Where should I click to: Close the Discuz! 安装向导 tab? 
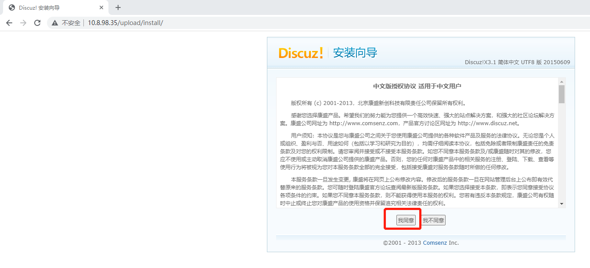[x=101, y=7]
